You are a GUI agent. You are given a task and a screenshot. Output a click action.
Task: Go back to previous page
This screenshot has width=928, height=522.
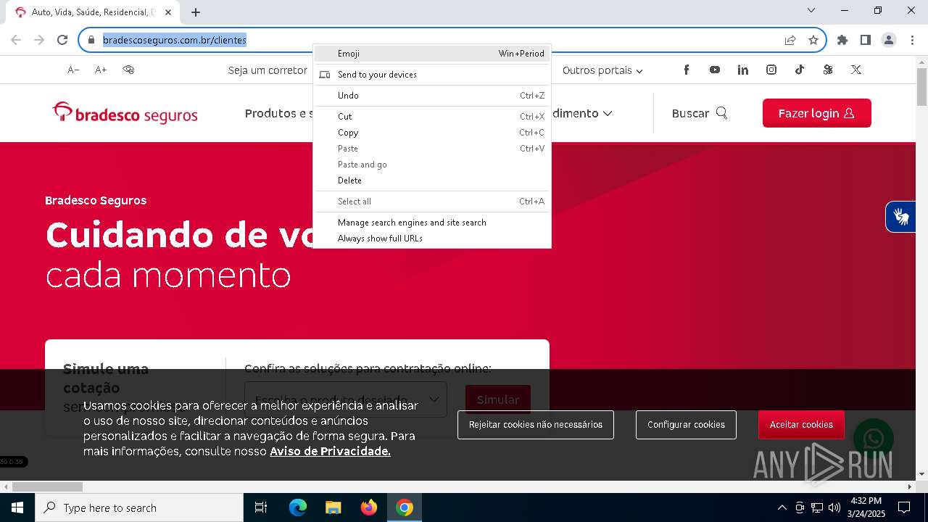point(16,40)
